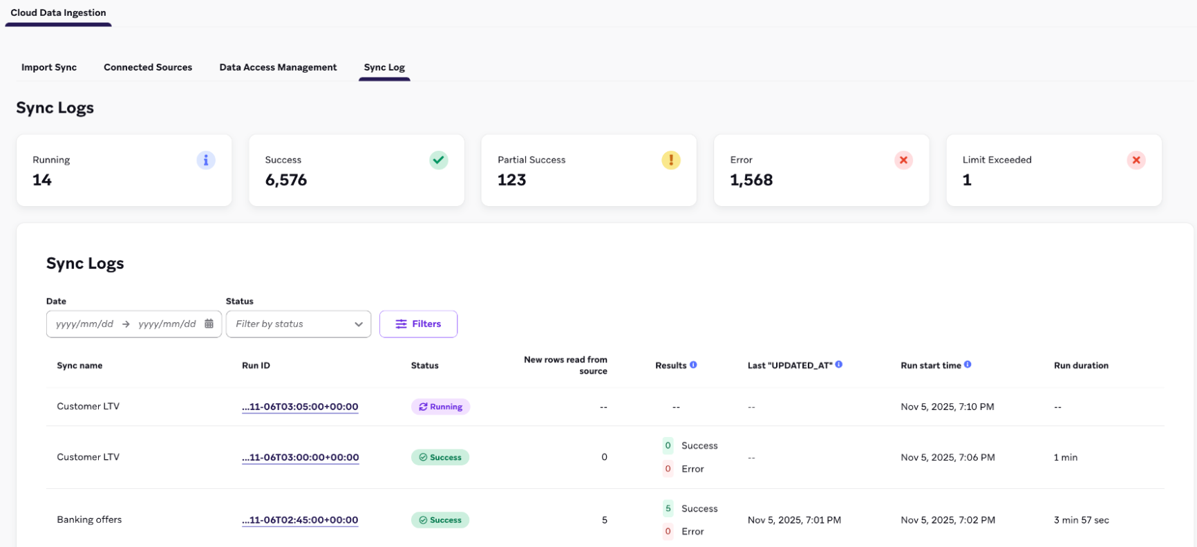Click the start date input field
This screenshot has height=547, width=1197.
tap(84, 324)
